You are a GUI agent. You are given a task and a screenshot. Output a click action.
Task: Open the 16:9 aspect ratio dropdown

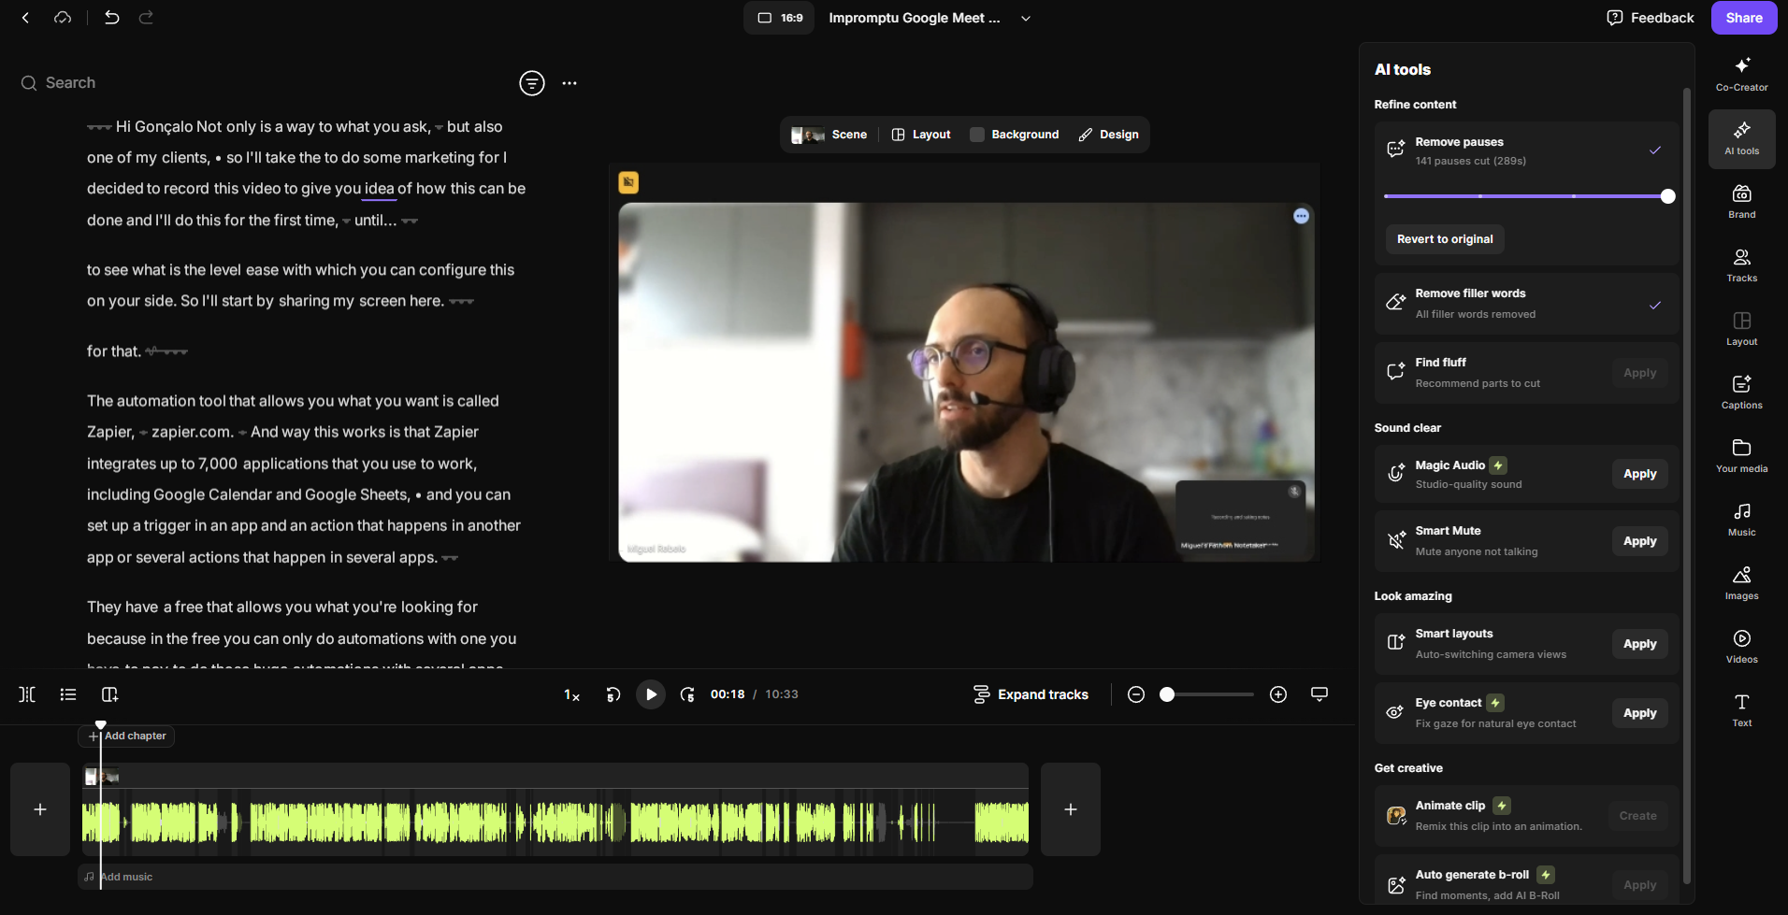tap(778, 17)
